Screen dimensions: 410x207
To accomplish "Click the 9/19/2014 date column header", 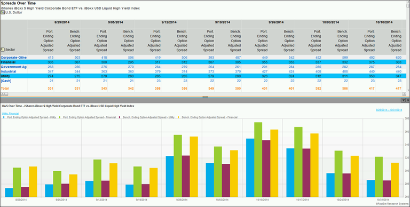I will 223,22.
